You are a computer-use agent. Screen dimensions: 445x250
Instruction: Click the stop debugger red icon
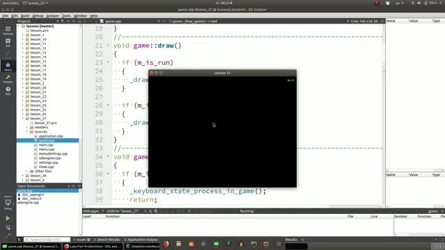click(x=156, y=211)
